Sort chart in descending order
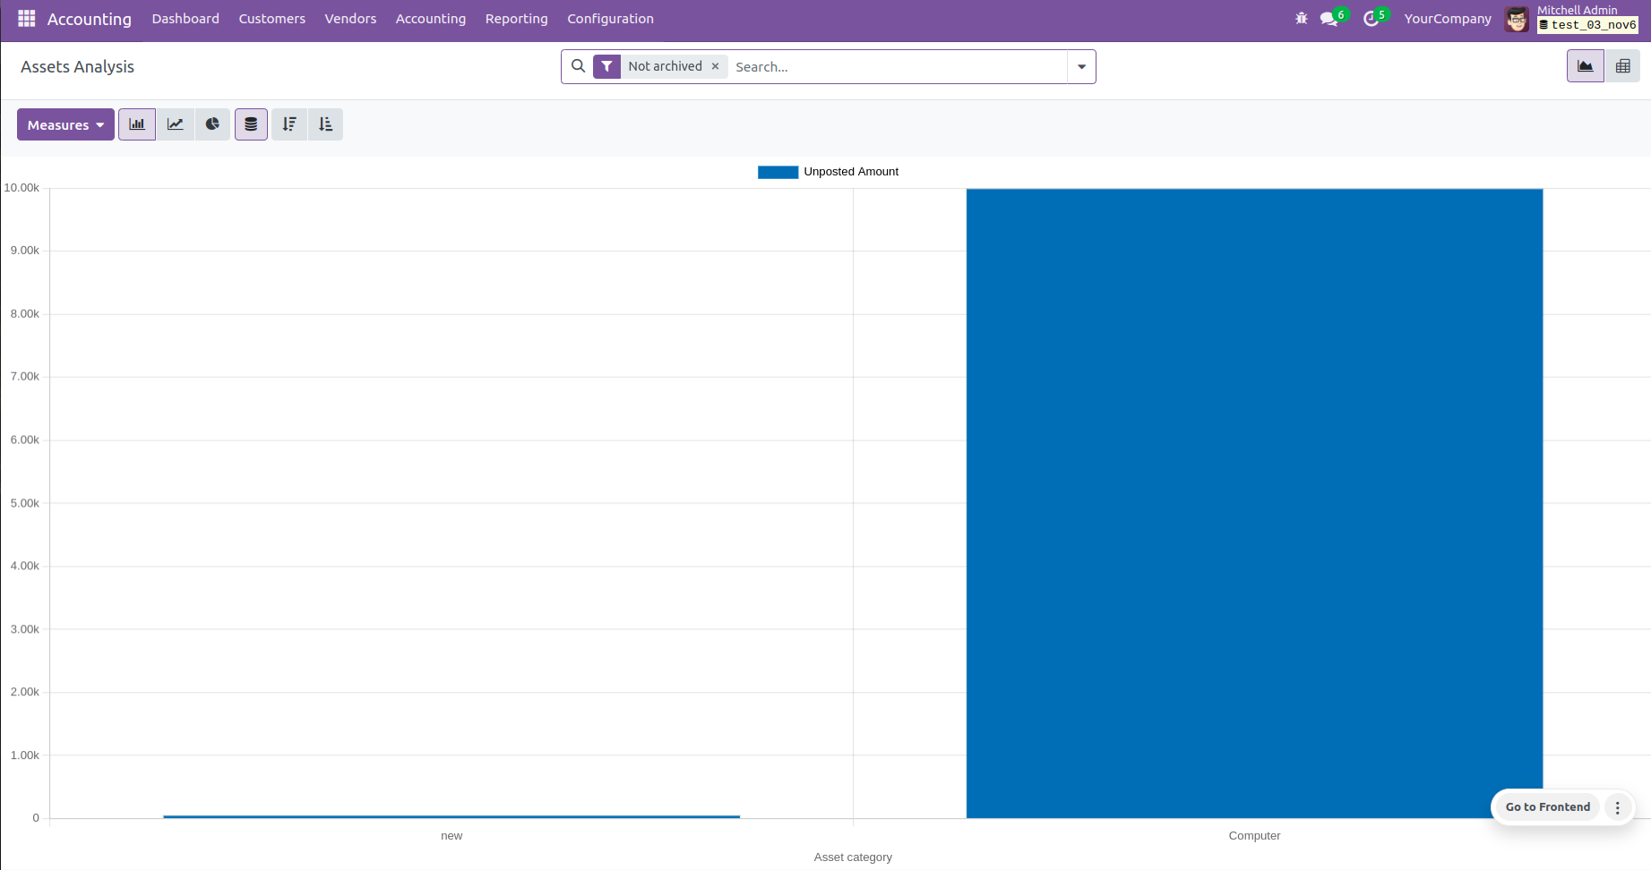Image resolution: width=1651 pixels, height=870 pixels. point(289,124)
